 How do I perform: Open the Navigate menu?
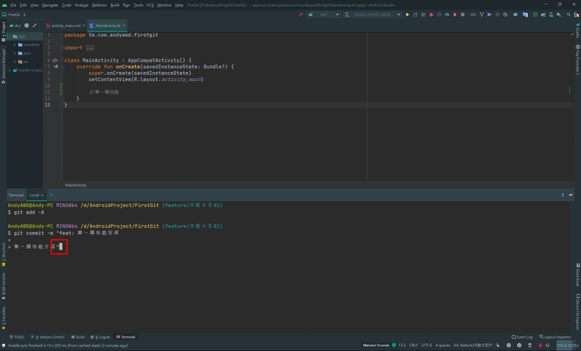point(50,5)
